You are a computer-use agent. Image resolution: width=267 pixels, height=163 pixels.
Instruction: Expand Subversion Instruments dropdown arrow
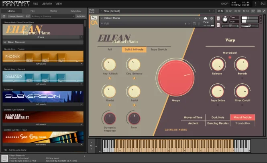(82, 104)
